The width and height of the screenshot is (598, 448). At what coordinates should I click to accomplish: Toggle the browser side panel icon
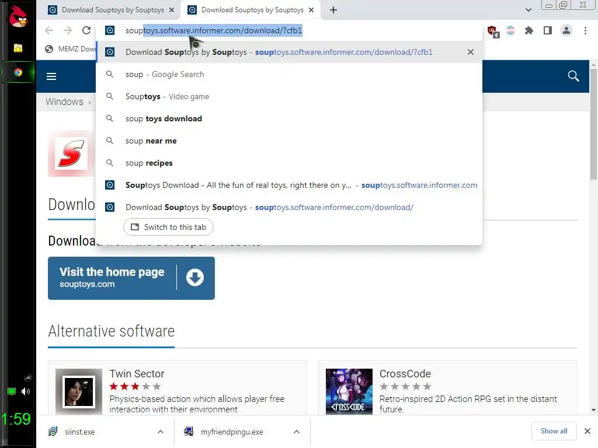coord(548,30)
